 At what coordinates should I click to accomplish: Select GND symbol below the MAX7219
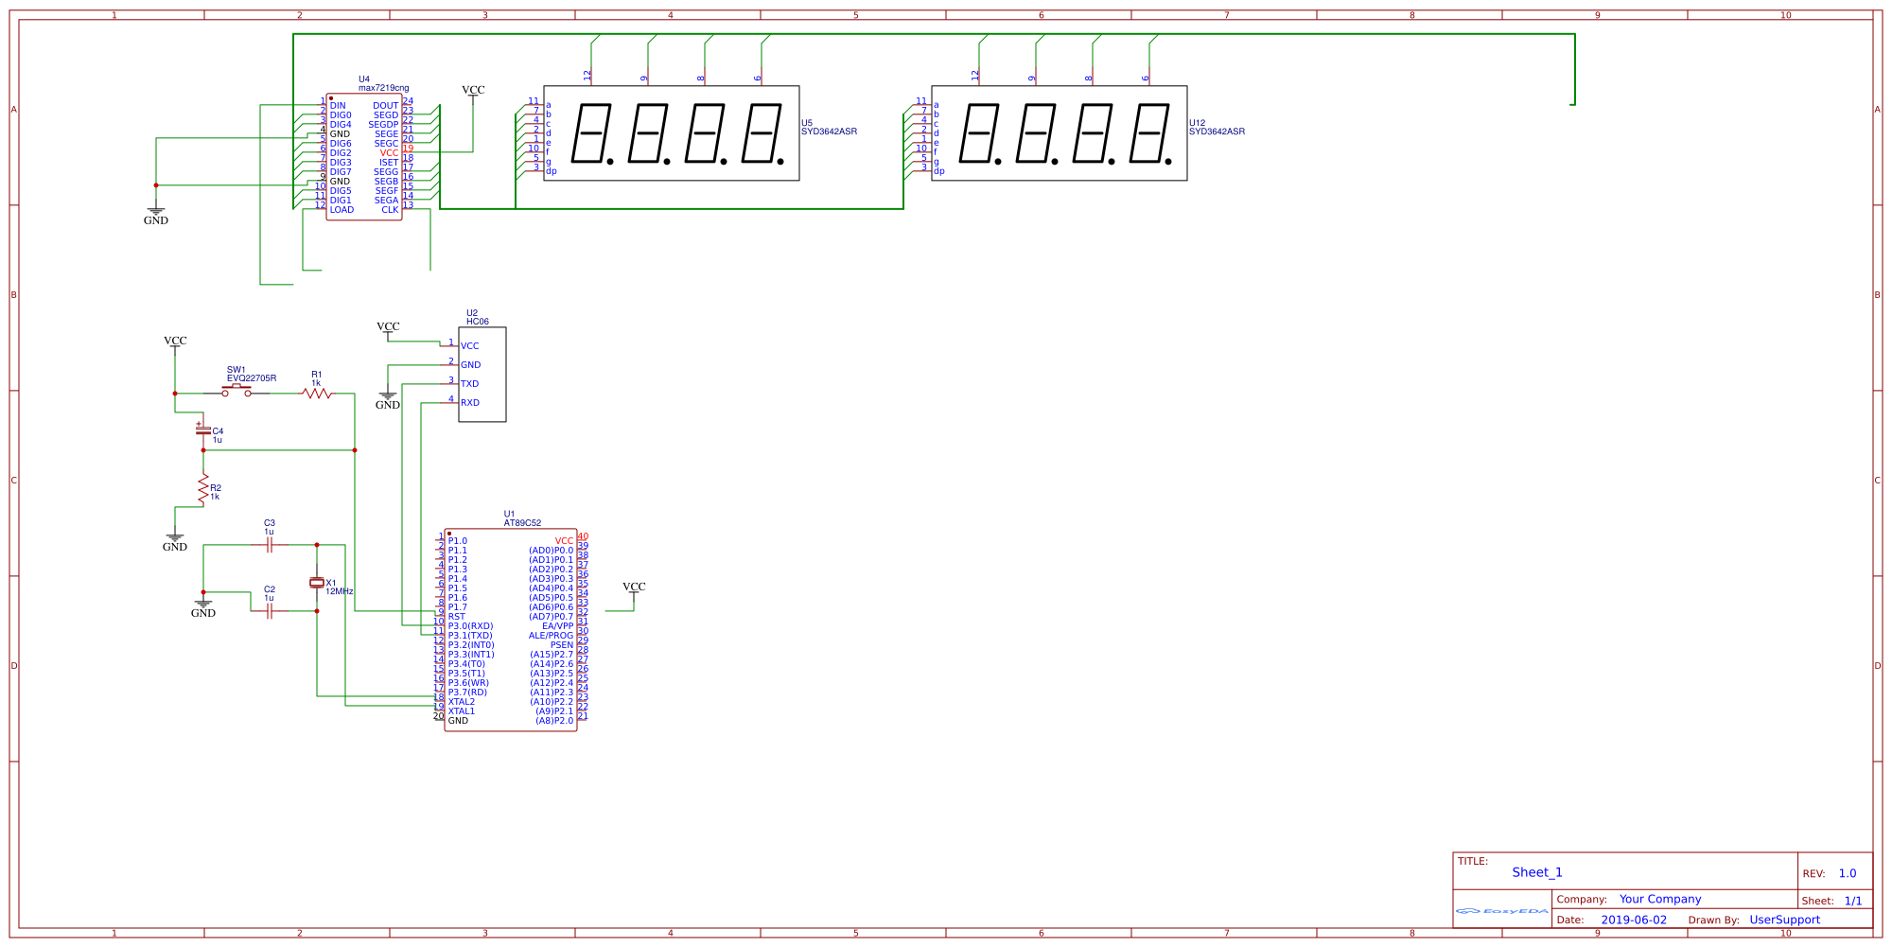[156, 216]
